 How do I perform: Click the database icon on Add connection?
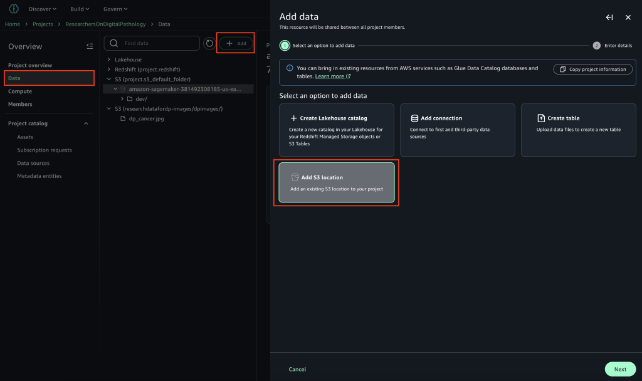point(414,118)
